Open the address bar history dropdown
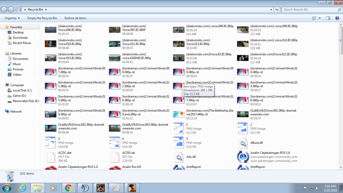The width and height of the screenshot is (343, 193). click(271, 10)
